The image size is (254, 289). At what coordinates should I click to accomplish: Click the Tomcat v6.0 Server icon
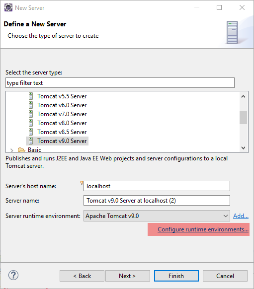[31, 105]
